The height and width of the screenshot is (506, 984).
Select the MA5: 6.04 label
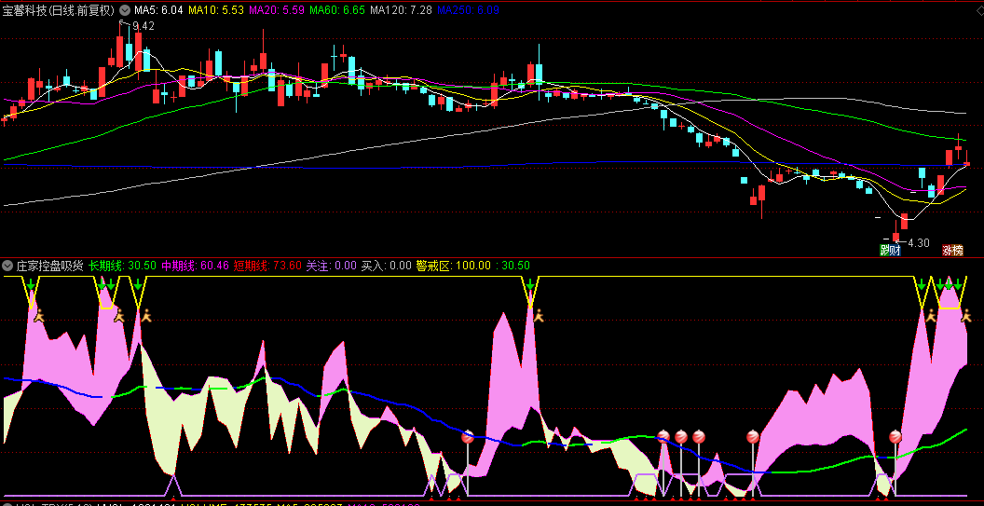coord(159,10)
